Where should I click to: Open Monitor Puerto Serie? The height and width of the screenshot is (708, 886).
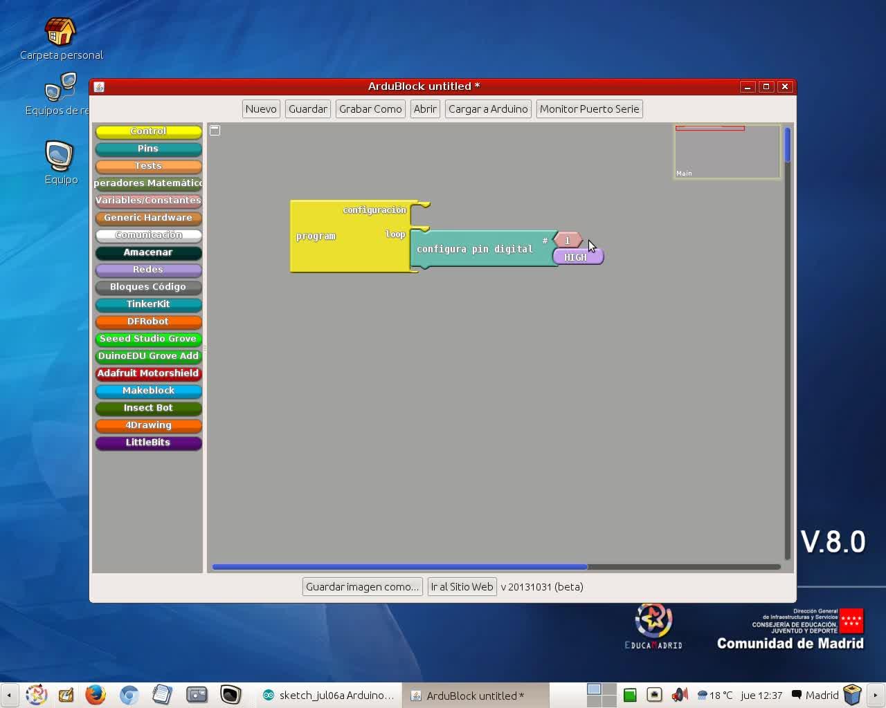pyautogui.click(x=589, y=109)
